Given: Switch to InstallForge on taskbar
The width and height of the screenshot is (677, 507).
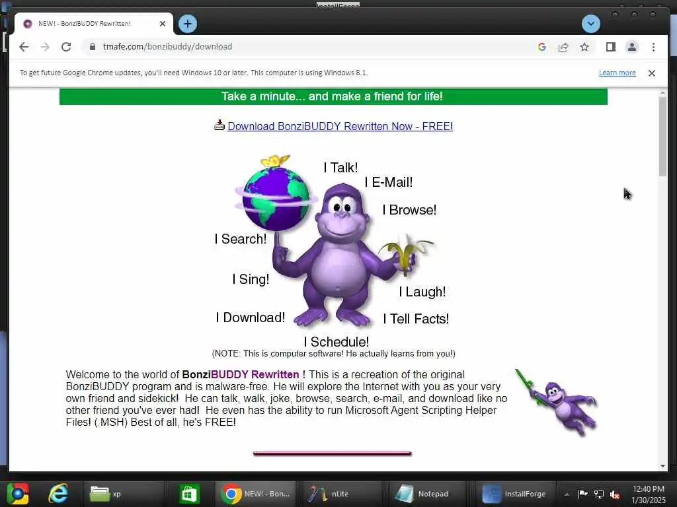Looking at the screenshot, I should click(x=514, y=494).
